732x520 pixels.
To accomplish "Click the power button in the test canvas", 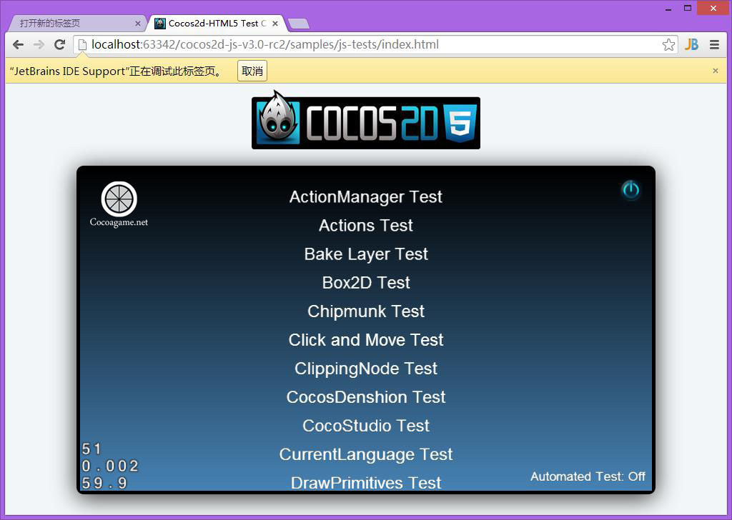I will pos(630,190).
